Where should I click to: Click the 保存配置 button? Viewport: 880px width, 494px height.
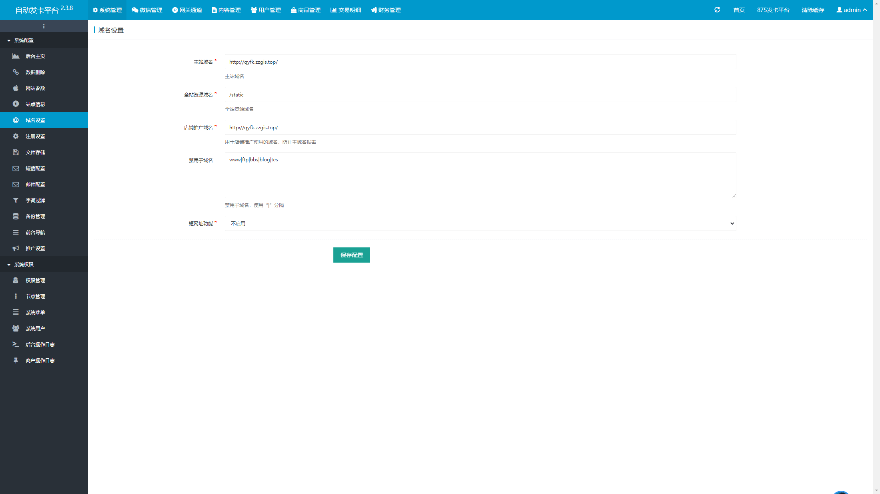[351, 255]
